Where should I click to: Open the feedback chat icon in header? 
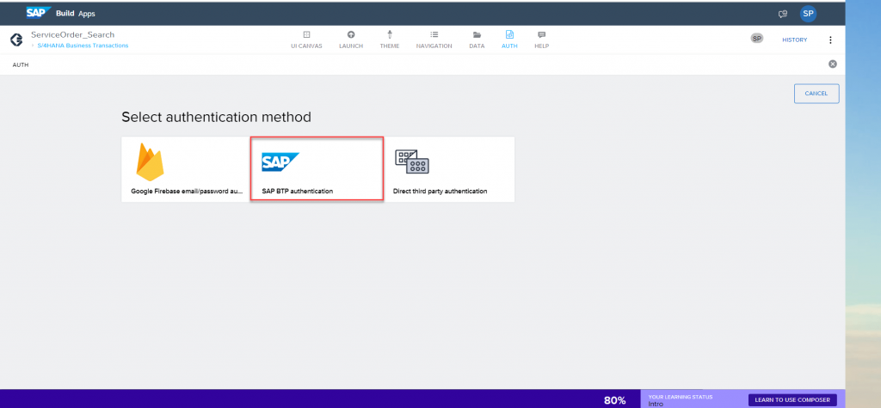coord(783,14)
